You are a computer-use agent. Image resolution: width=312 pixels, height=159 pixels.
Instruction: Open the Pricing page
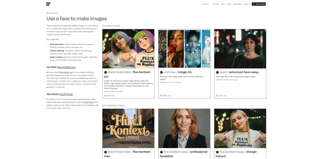[x=215, y=4]
